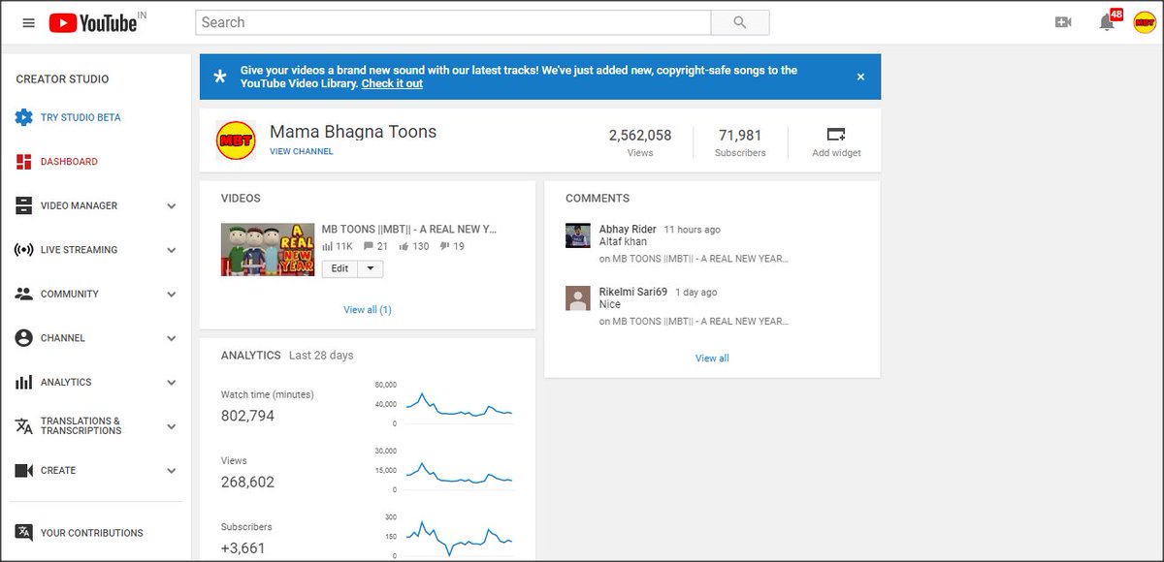Click the Create video camera icon
The height and width of the screenshot is (562, 1164).
[24, 470]
